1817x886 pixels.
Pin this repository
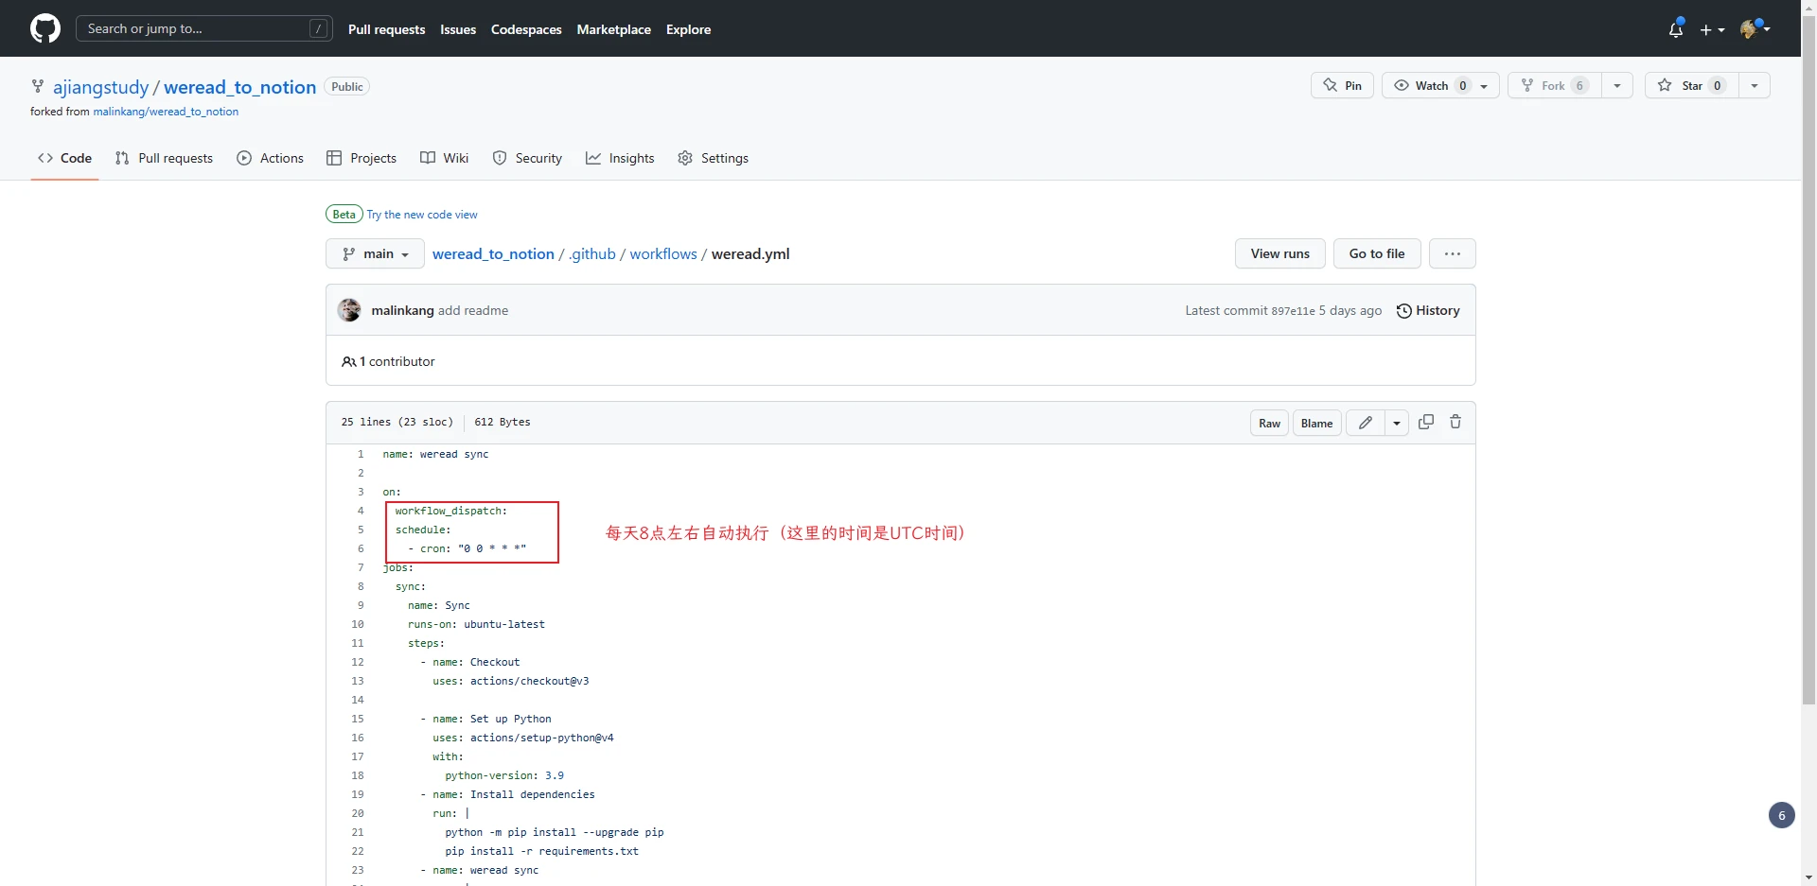1342,85
